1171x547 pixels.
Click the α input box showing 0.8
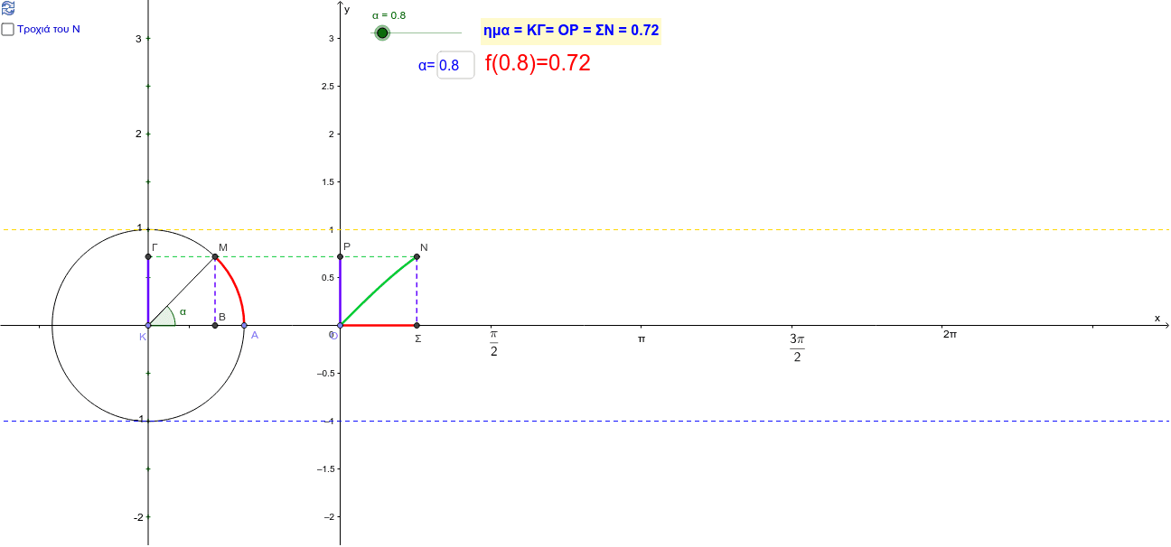pyautogui.click(x=455, y=65)
